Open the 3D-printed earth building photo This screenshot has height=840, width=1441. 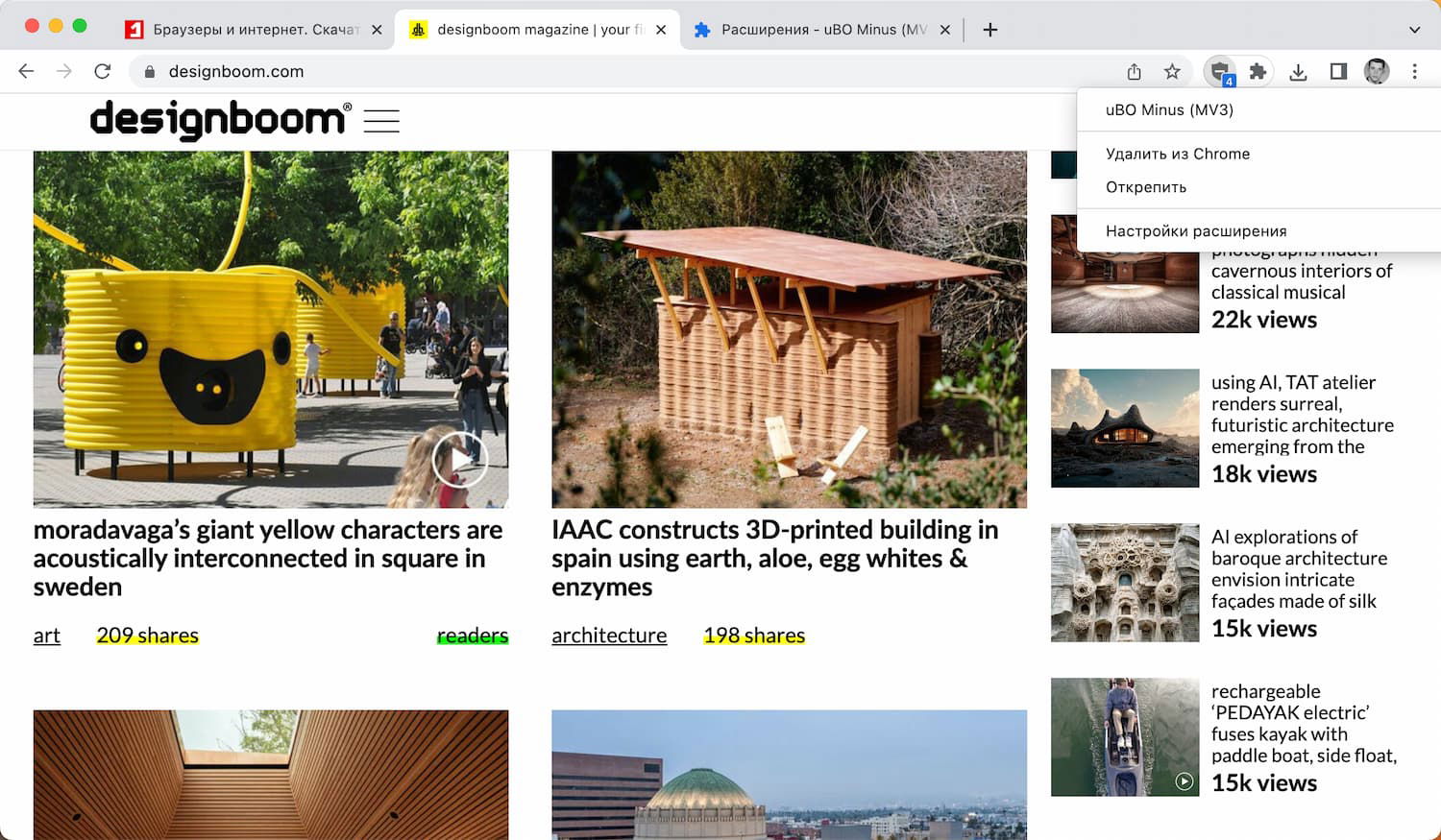pyautogui.click(x=790, y=329)
